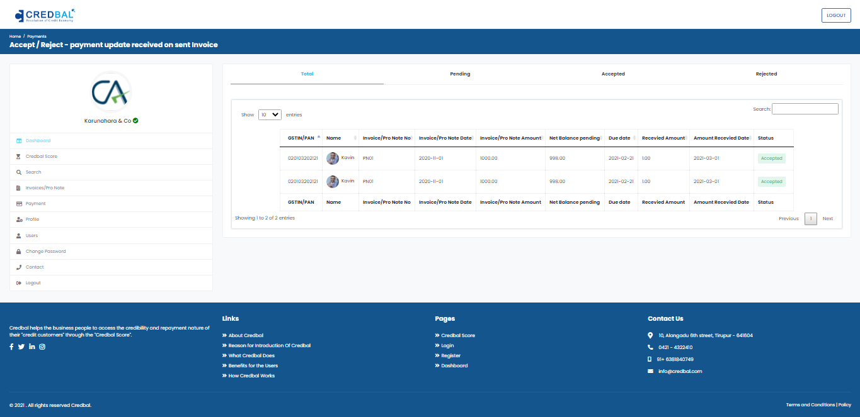Click the Instagram icon in the footer
Viewport: 860px width, 417px height.
point(42,347)
